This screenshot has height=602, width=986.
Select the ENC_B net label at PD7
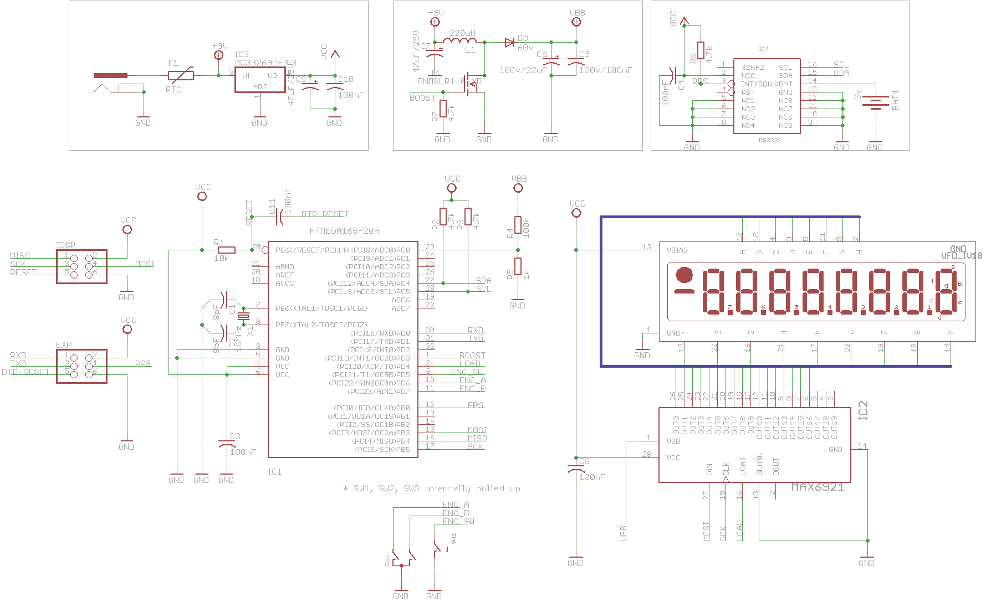tap(472, 388)
